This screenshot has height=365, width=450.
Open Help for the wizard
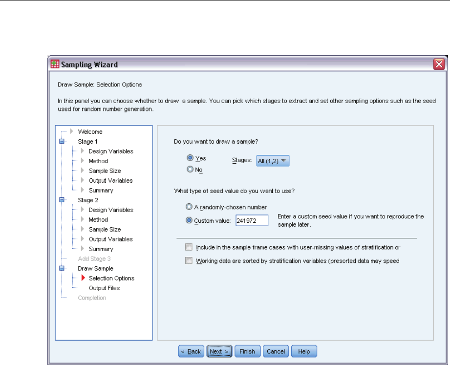coord(304,351)
